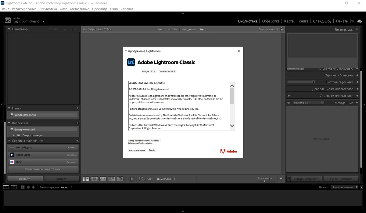The height and width of the screenshot is (213, 366).
Task: Select the Painter spray can tool
Action: 131,179
